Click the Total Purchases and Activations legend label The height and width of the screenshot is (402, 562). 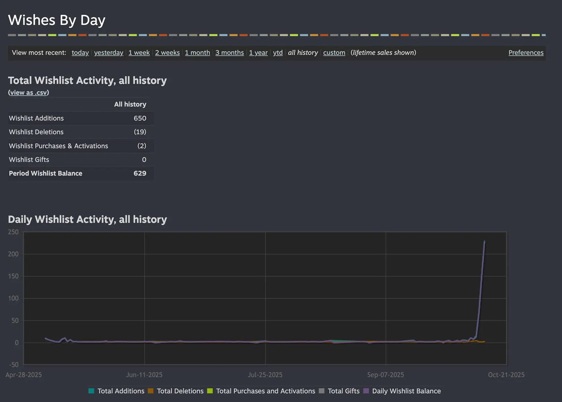[266, 391]
